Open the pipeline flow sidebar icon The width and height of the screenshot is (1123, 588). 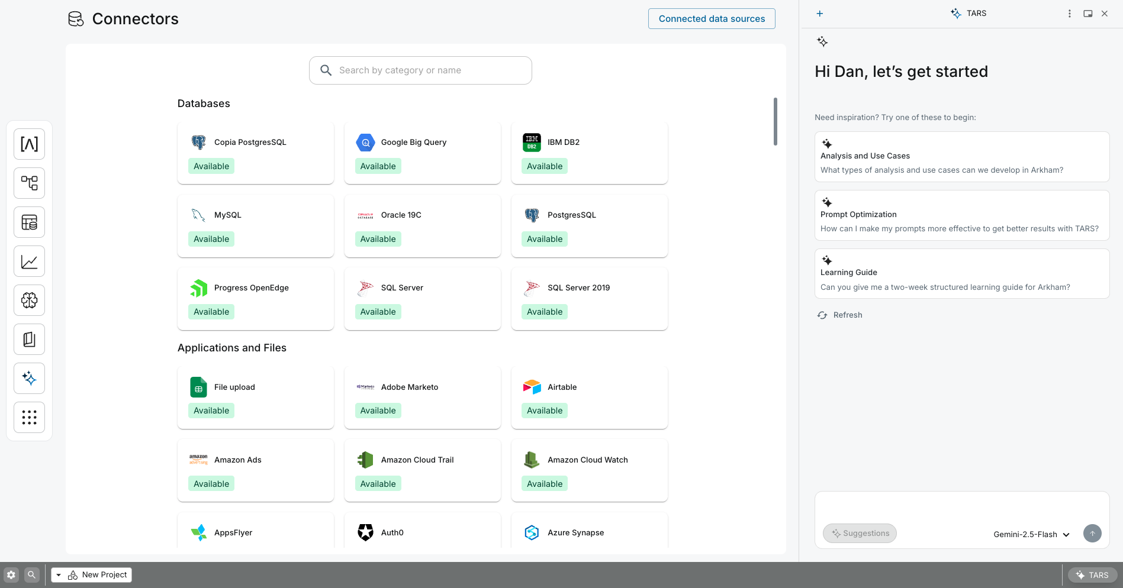pos(29,183)
